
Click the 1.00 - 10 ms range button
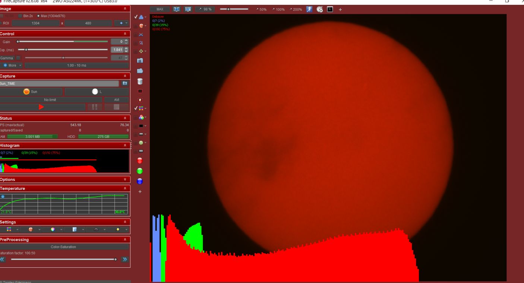coord(76,65)
